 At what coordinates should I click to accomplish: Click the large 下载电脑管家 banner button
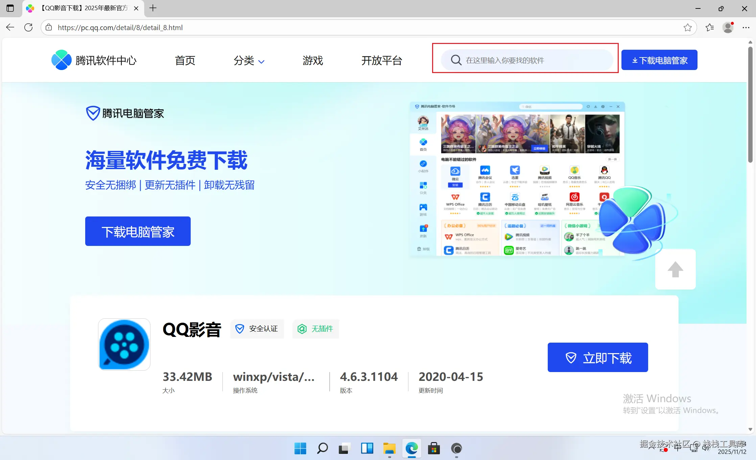coord(138,231)
